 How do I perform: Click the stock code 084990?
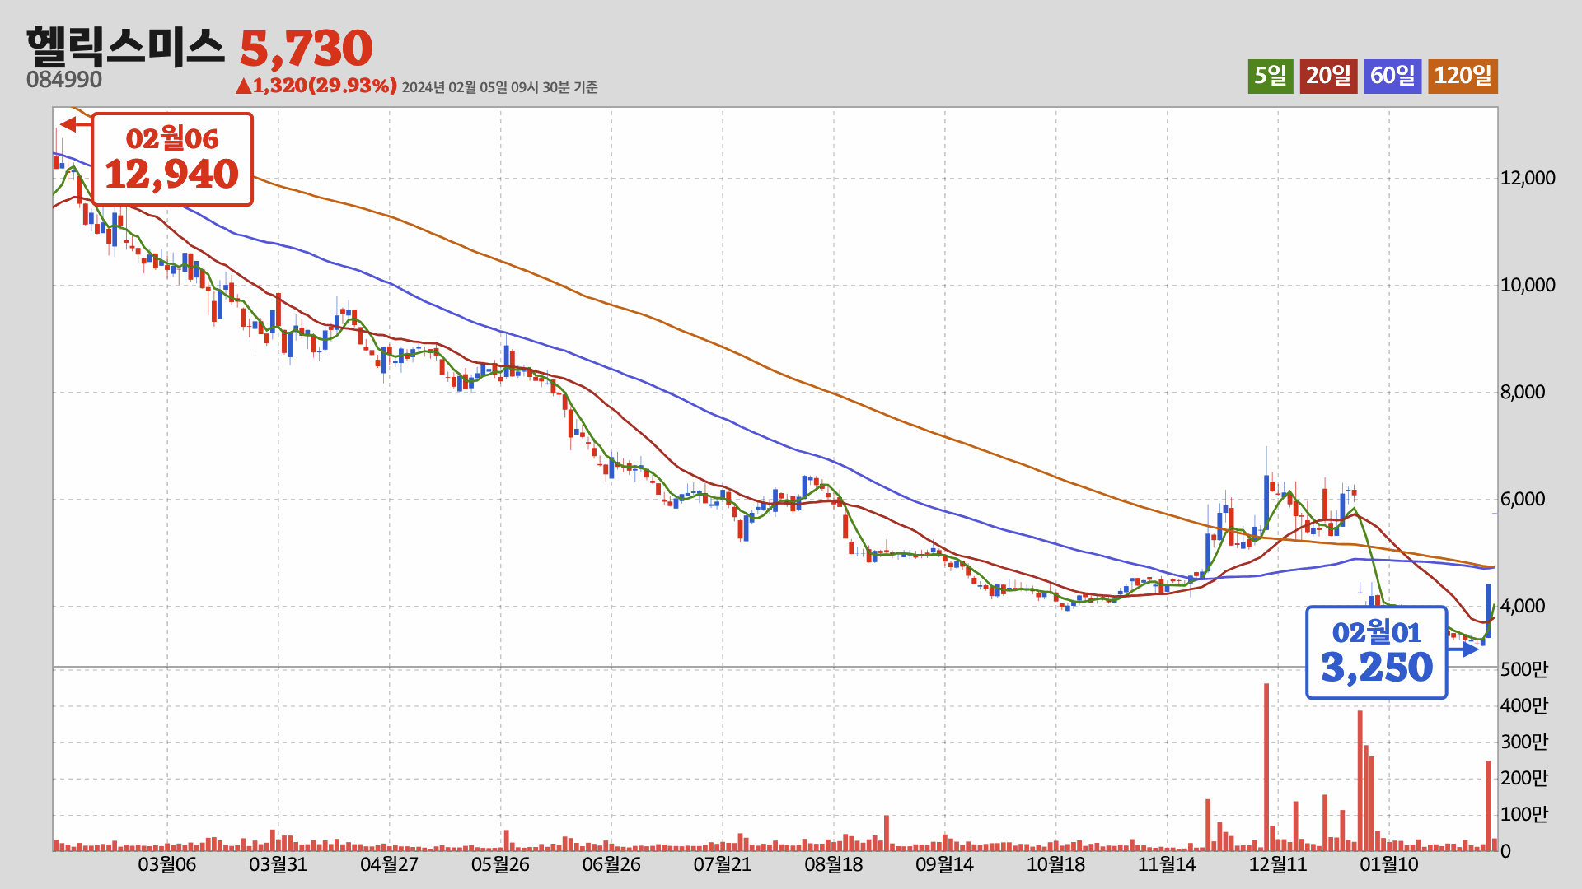tap(64, 80)
